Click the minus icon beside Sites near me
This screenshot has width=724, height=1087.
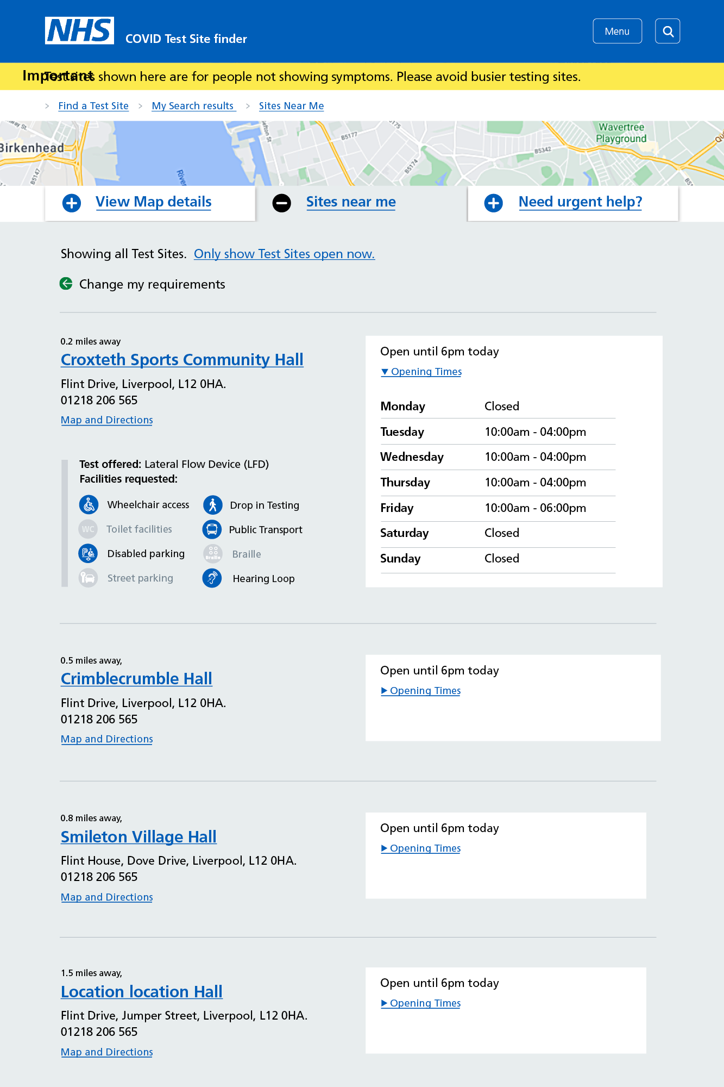click(282, 203)
